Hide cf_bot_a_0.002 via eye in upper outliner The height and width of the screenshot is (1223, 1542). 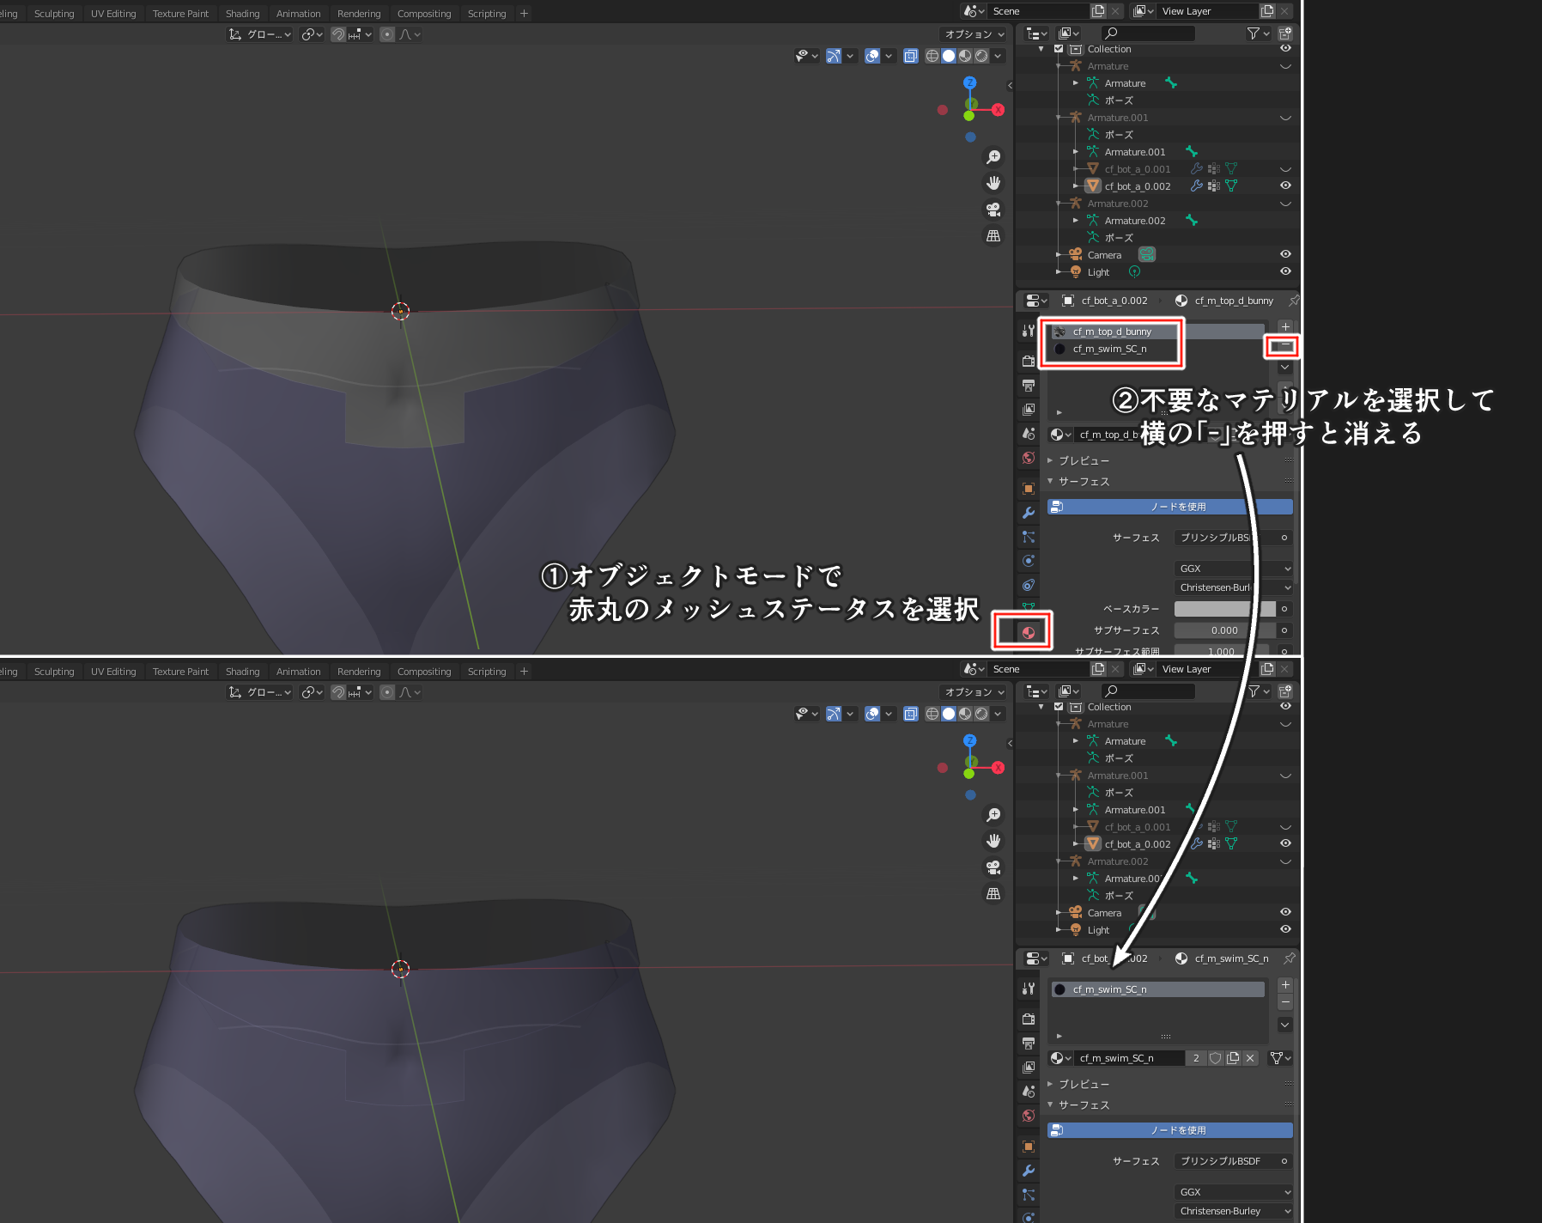(1285, 186)
